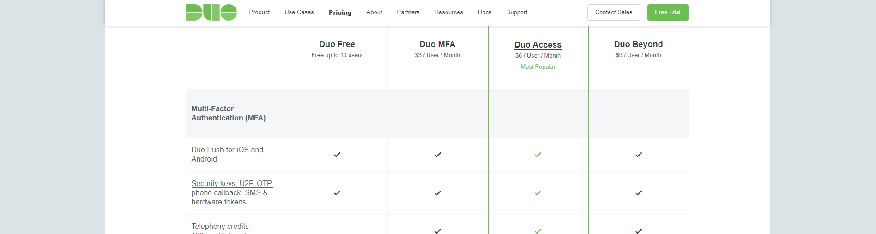Go to the Pricing page
The width and height of the screenshot is (876, 234).
click(x=340, y=12)
